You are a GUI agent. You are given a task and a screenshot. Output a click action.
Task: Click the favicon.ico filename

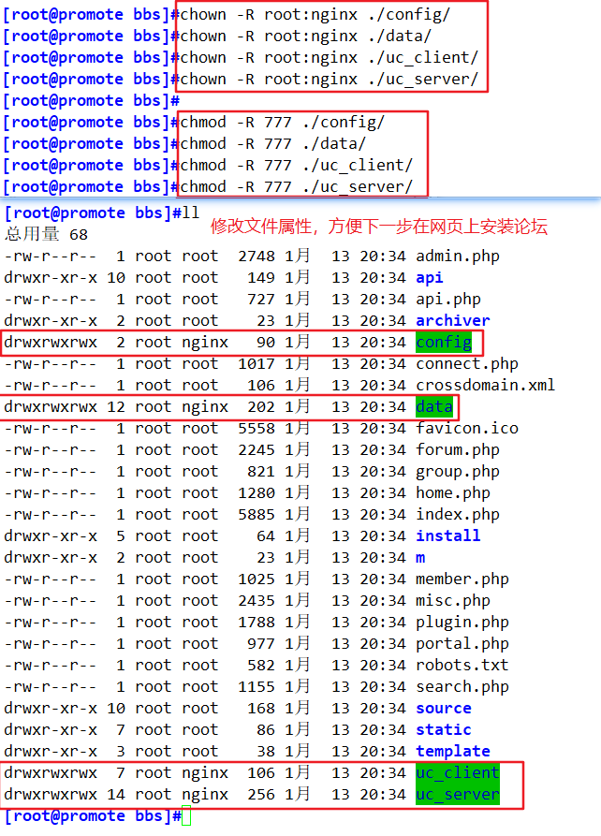pos(467,428)
